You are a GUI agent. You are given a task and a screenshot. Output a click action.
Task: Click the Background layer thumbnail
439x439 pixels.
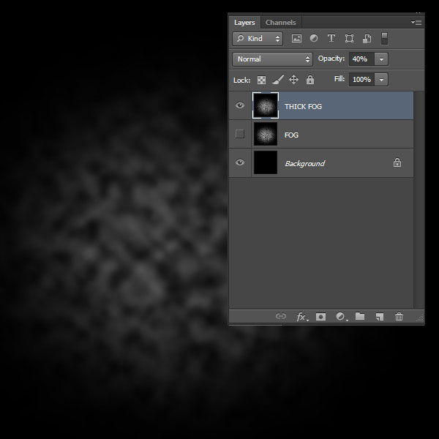pos(266,162)
